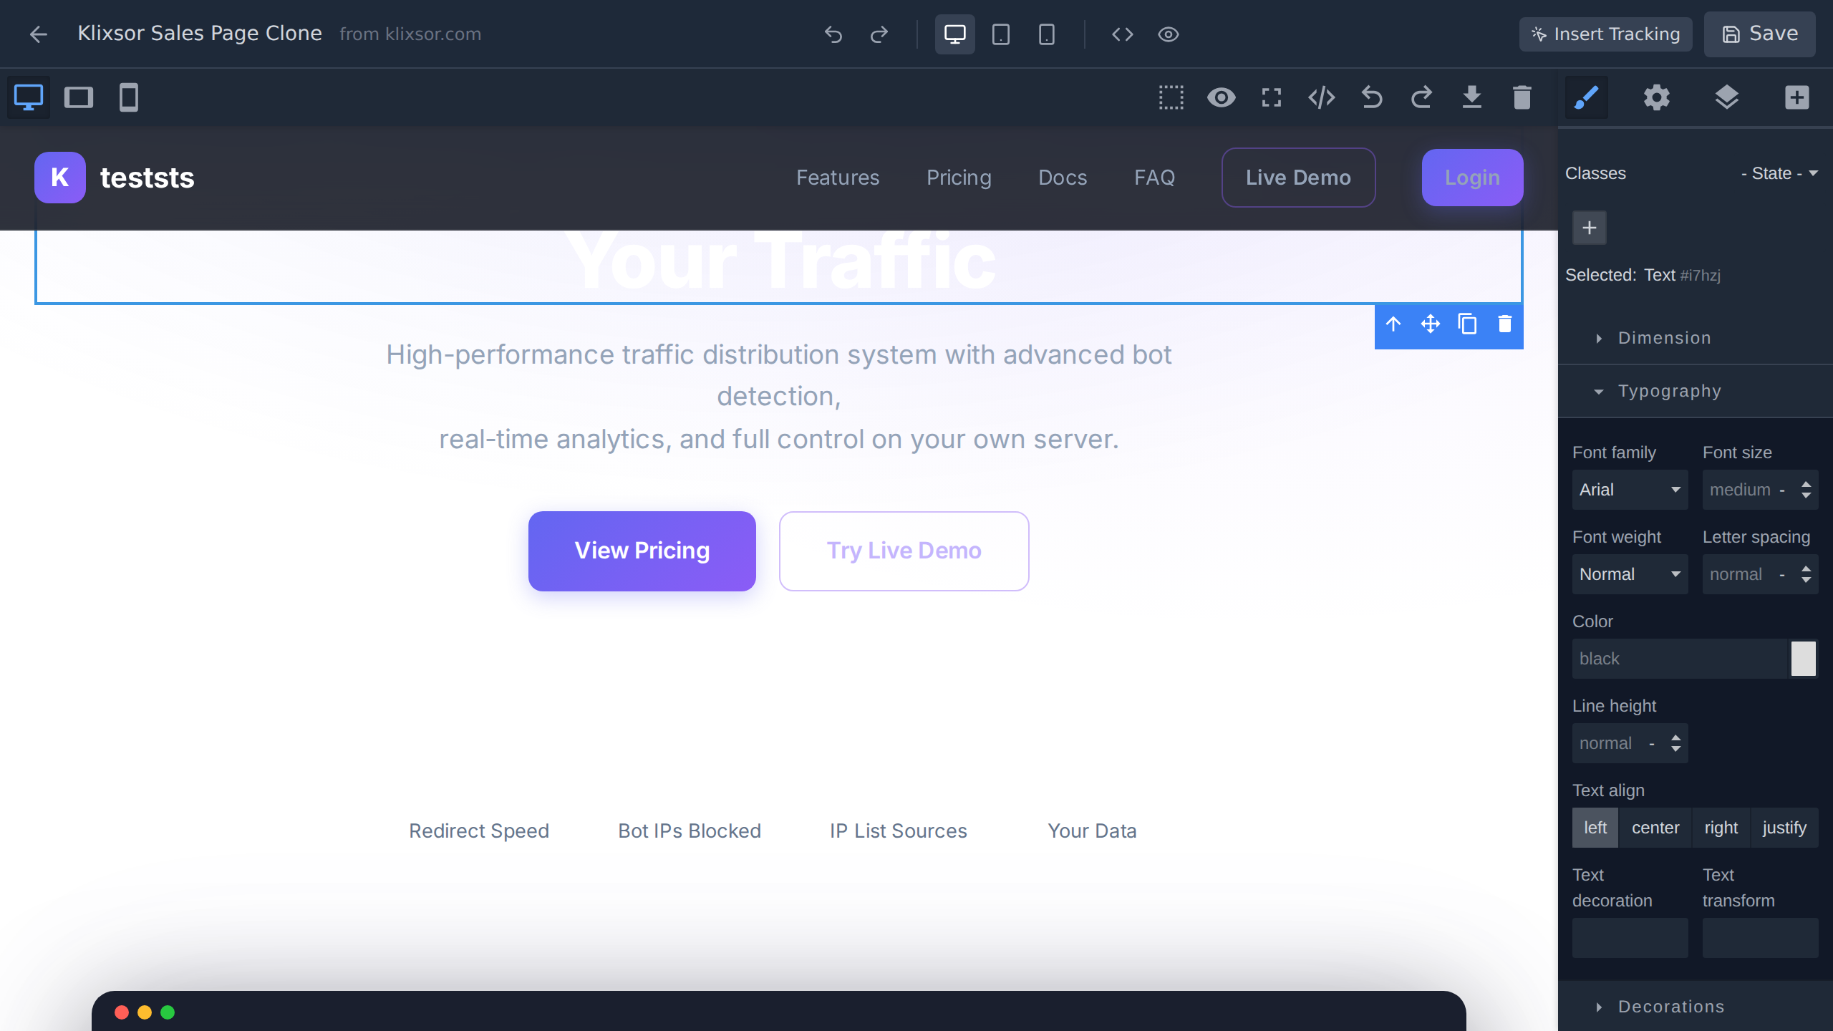This screenshot has height=1031, width=1833.
Task: Export the template with download icon
Action: coord(1471,97)
